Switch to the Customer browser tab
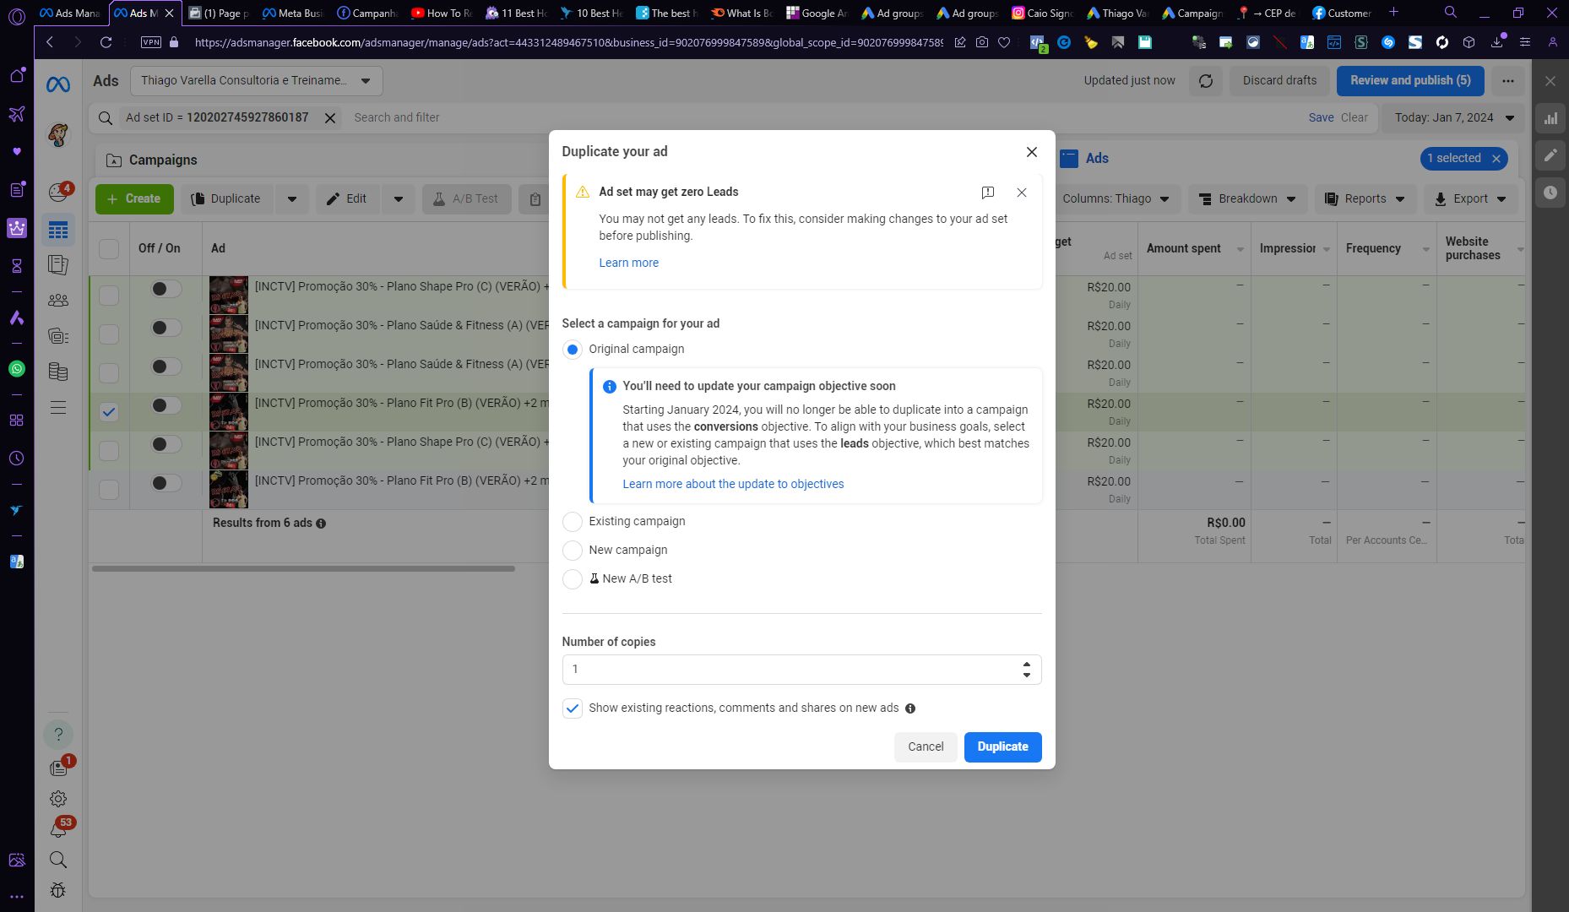The height and width of the screenshot is (912, 1569). click(1340, 13)
